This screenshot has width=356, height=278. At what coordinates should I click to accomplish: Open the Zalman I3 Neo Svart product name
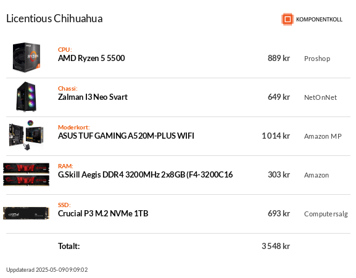[x=93, y=97]
